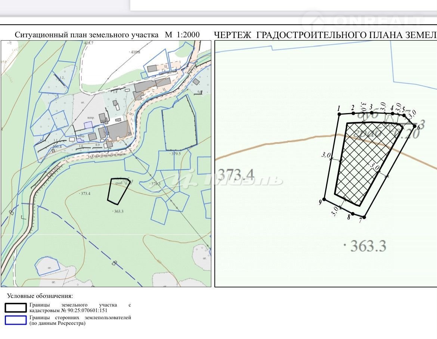Click the "Ситуационный план земельного участка" title

86,35
